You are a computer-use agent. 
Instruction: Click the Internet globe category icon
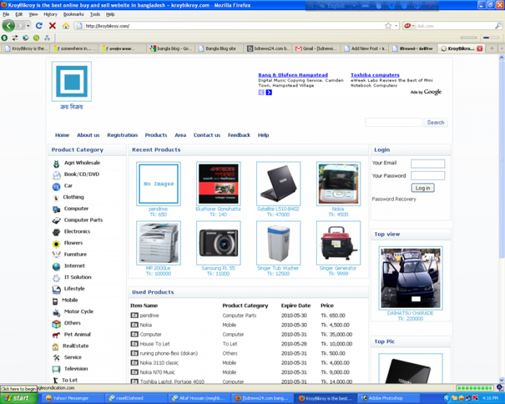[x=56, y=266]
